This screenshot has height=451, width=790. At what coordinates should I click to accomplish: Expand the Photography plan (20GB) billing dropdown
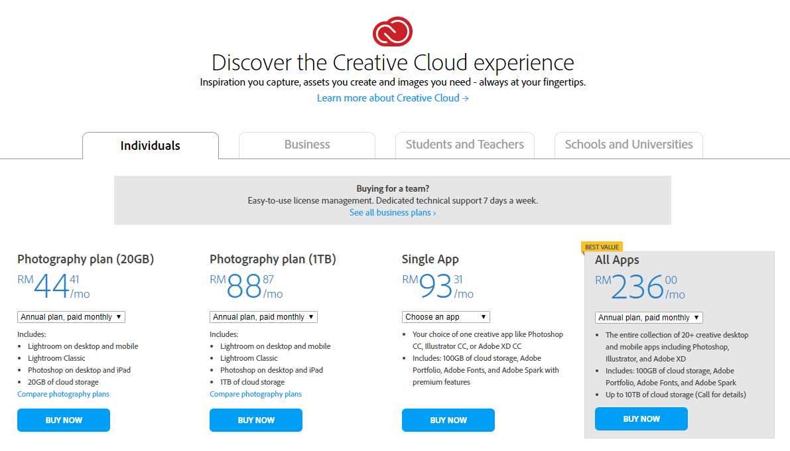click(x=71, y=317)
